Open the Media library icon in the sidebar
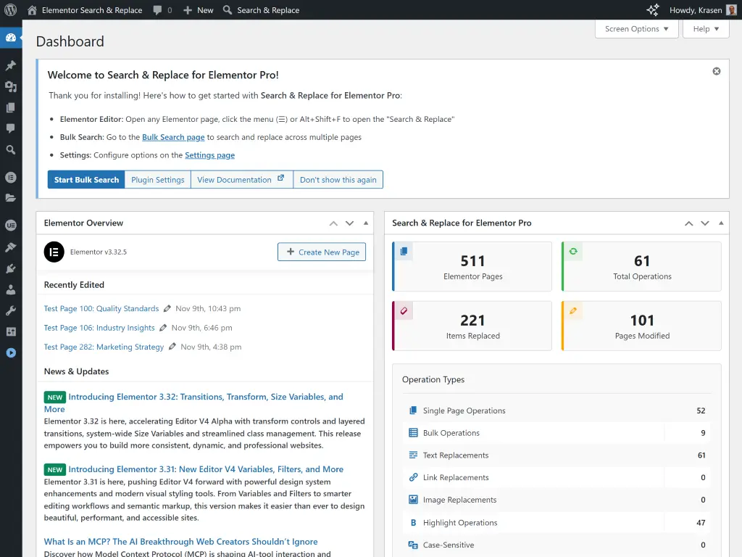Viewport: 742px width, 557px height. [11, 86]
